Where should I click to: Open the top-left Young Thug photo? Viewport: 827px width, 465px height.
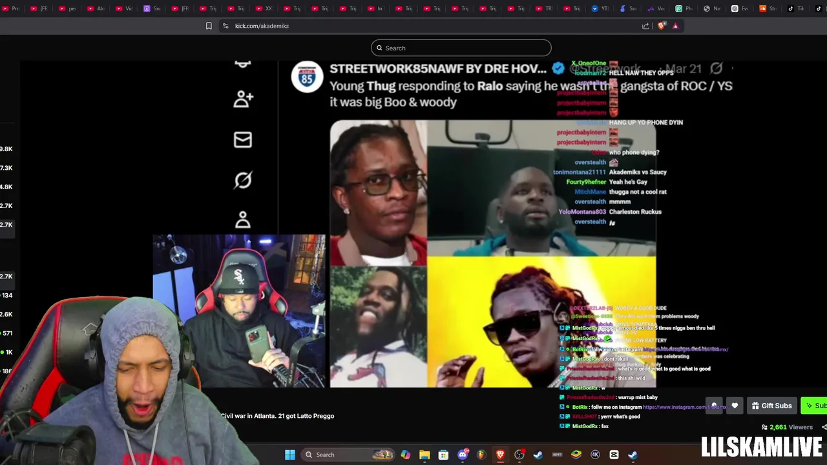coord(378,192)
